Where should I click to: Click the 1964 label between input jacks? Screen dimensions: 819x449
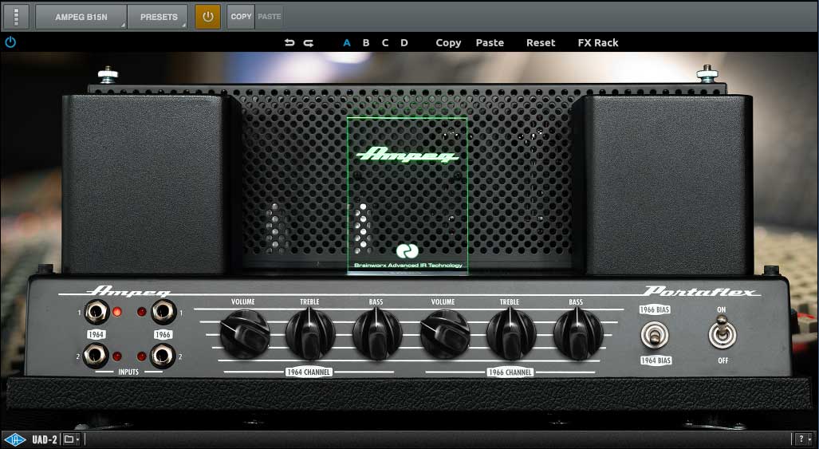(x=96, y=334)
